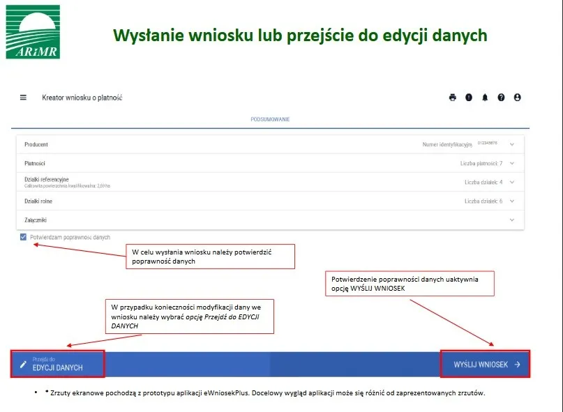The image size is (563, 412).
Task: Click Liczba działek: 6 on Działki rolne row
Action: coord(484,201)
